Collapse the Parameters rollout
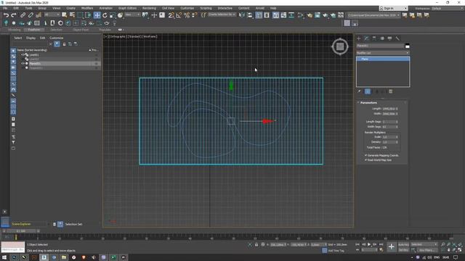 [368, 102]
